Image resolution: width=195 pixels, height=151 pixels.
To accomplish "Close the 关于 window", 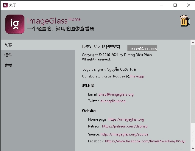I will (188, 5).
